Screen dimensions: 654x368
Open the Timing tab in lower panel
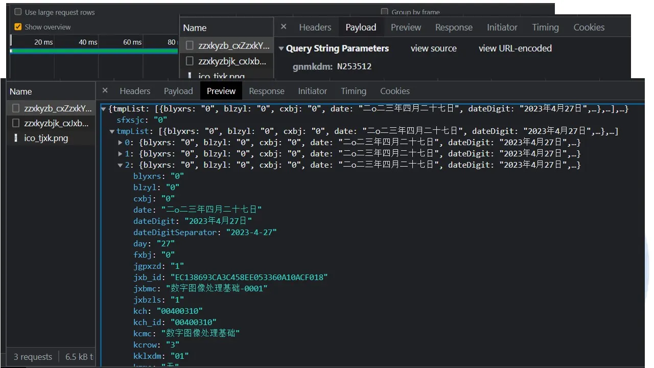point(354,91)
